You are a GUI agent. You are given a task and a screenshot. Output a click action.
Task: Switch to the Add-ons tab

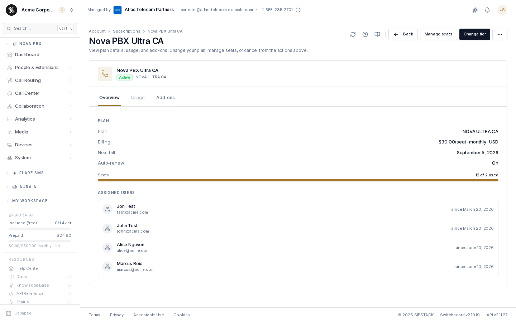(x=166, y=98)
